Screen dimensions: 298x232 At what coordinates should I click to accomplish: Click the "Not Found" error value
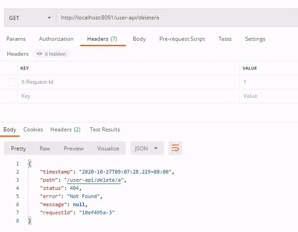[x=83, y=197]
